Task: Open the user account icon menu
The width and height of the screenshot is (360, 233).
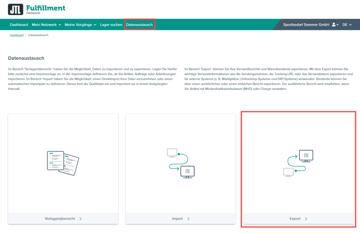Action: click(335, 25)
